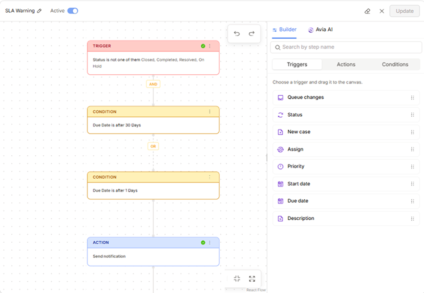Click the Assign trigger icon
This screenshot has height=293, width=424.
click(280, 149)
